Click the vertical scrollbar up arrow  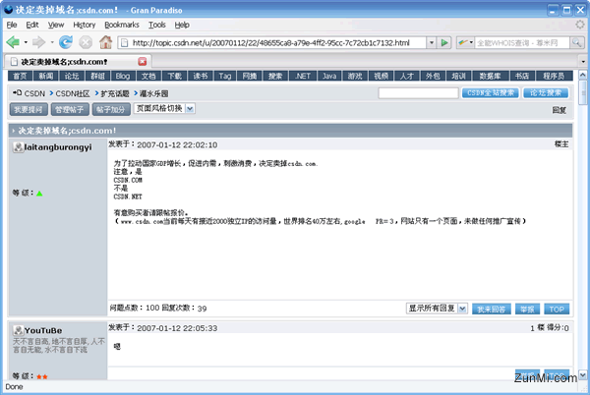tap(583, 75)
